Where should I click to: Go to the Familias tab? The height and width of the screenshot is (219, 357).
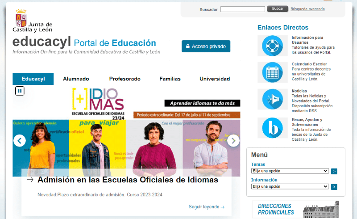click(x=170, y=79)
